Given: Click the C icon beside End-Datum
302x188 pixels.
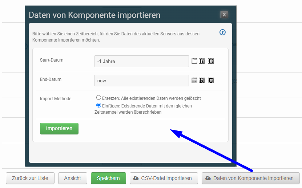Looking at the screenshot, I should point(211,81).
